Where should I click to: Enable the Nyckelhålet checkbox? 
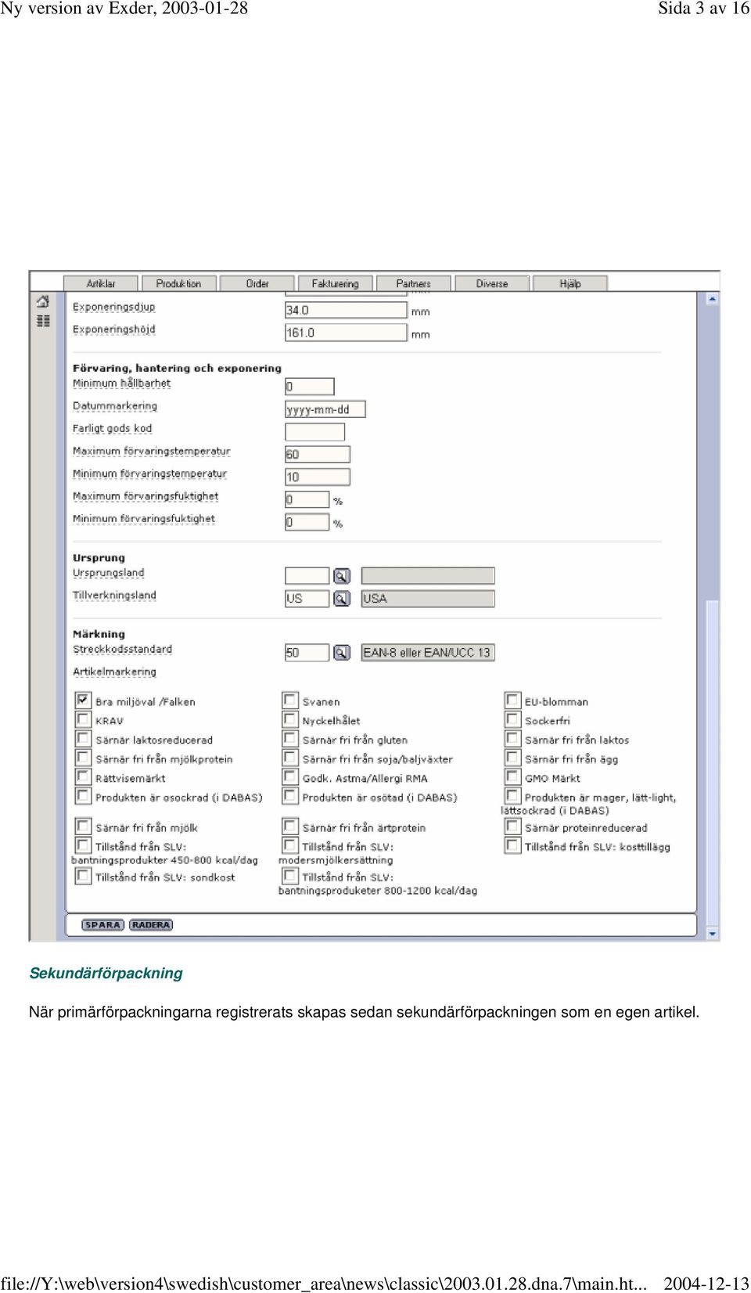tap(290, 719)
